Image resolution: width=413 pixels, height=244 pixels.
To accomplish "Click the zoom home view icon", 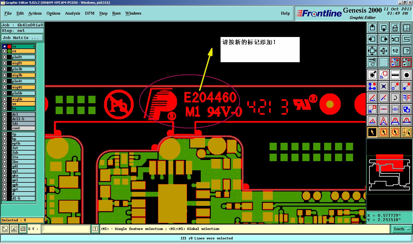I will (x=395, y=28).
